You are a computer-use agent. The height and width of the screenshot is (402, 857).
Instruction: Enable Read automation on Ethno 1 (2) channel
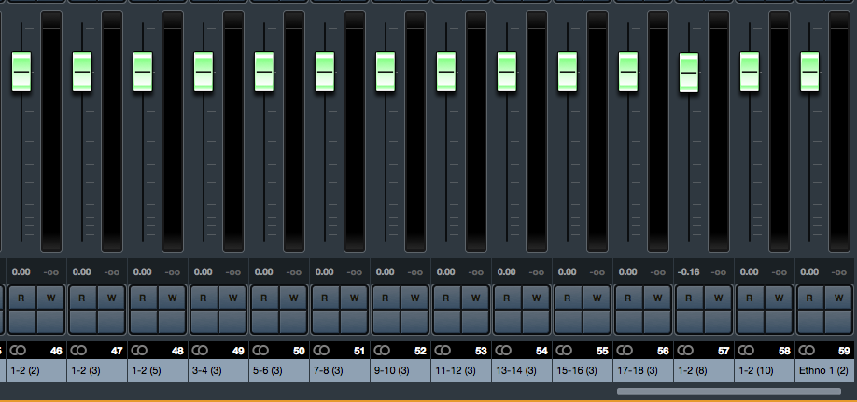click(x=810, y=298)
